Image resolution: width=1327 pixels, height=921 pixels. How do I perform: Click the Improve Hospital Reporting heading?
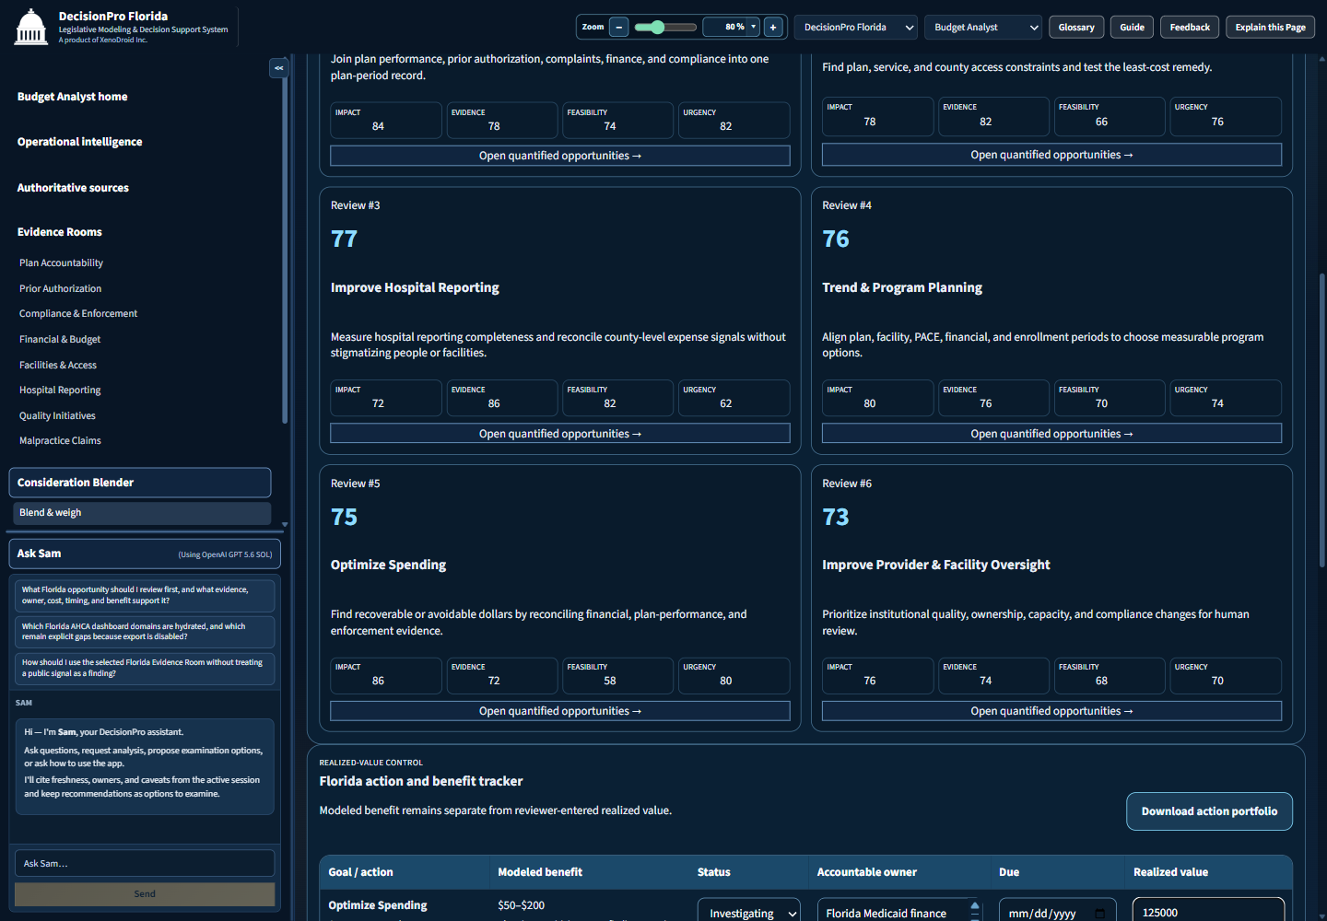click(x=415, y=287)
